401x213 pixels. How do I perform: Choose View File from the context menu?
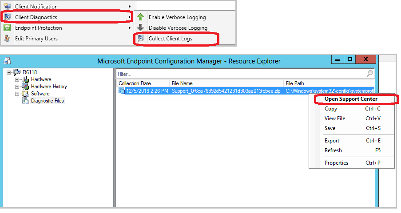[352, 118]
